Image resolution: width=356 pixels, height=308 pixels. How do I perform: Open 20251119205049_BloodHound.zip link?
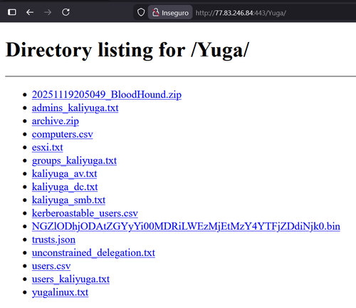(107, 95)
